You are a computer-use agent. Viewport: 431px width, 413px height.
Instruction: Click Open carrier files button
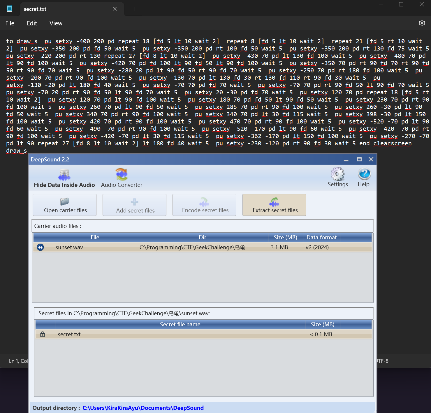click(65, 205)
